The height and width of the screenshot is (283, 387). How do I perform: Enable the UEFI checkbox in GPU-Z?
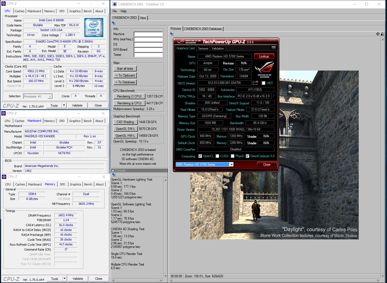(x=263, y=83)
